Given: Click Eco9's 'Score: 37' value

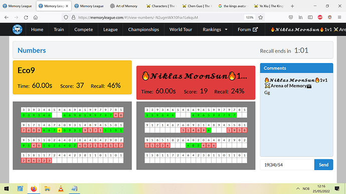Looking at the screenshot, I should coord(72,85).
